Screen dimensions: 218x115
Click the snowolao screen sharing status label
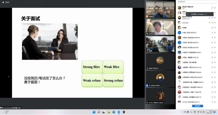[11, 108]
